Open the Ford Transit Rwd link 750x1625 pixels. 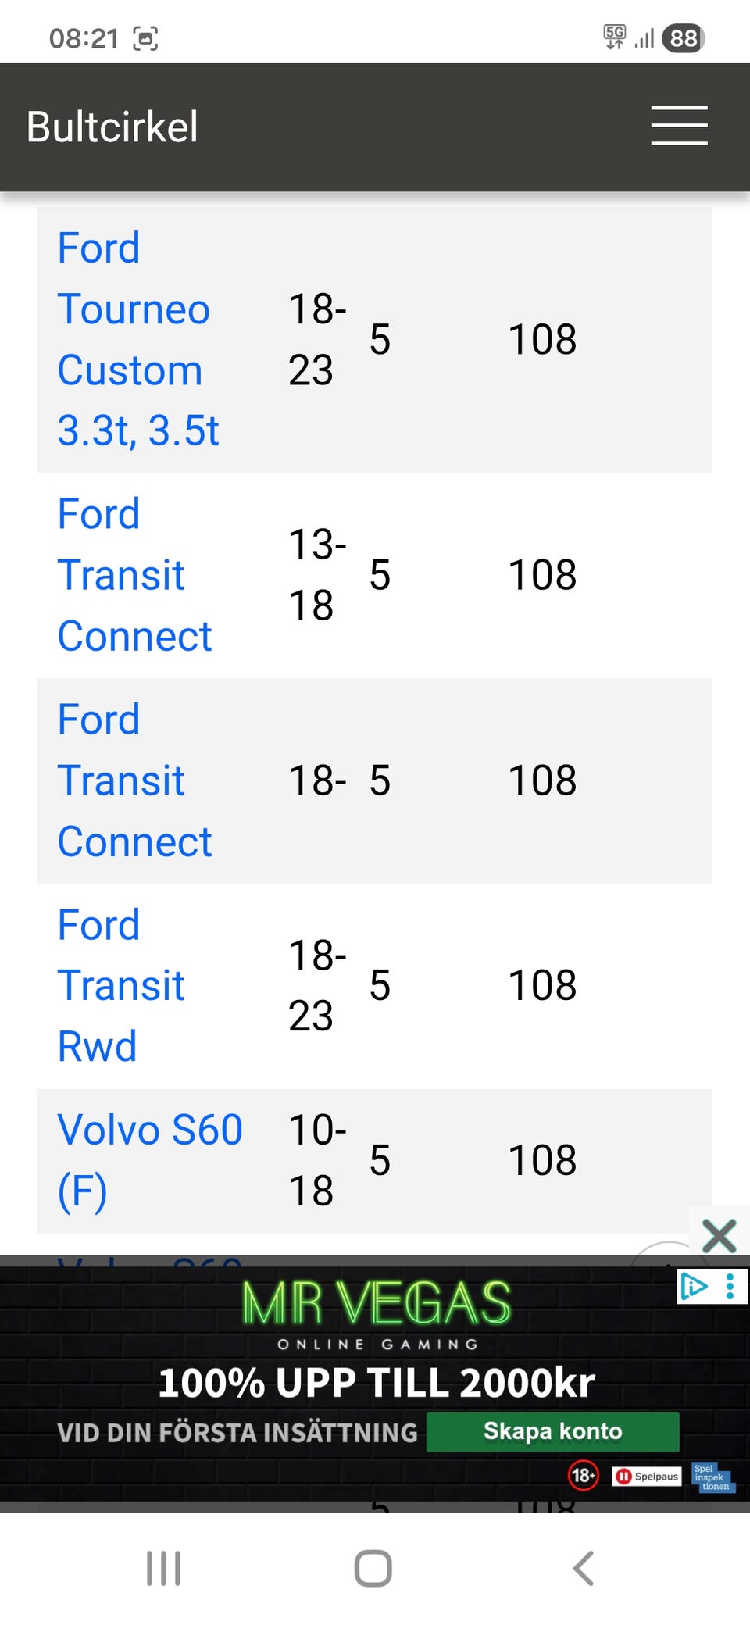(121, 985)
